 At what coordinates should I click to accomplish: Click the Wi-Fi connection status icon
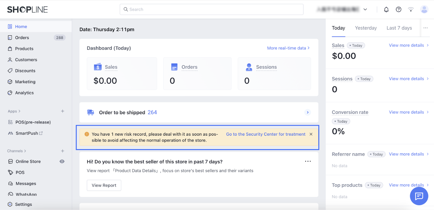tap(411, 9)
